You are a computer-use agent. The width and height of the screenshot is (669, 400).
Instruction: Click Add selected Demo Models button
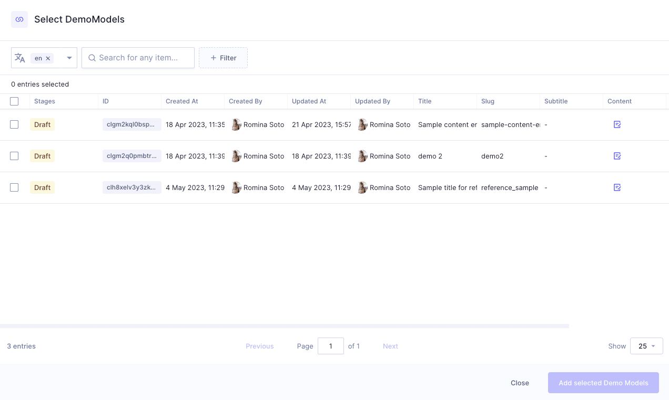(603, 383)
